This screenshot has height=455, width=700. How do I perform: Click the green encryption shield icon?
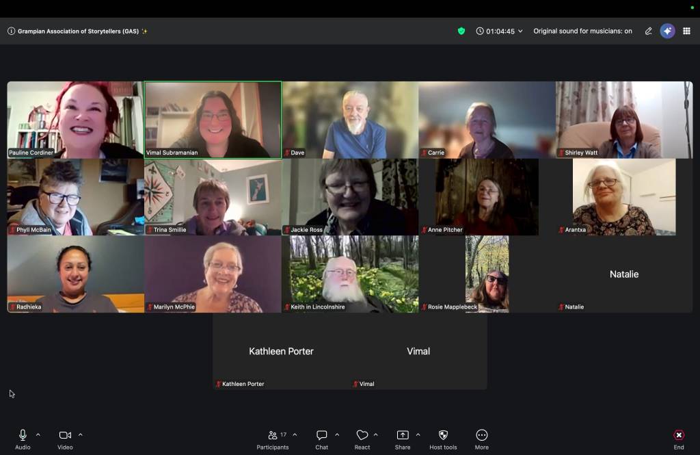click(461, 31)
